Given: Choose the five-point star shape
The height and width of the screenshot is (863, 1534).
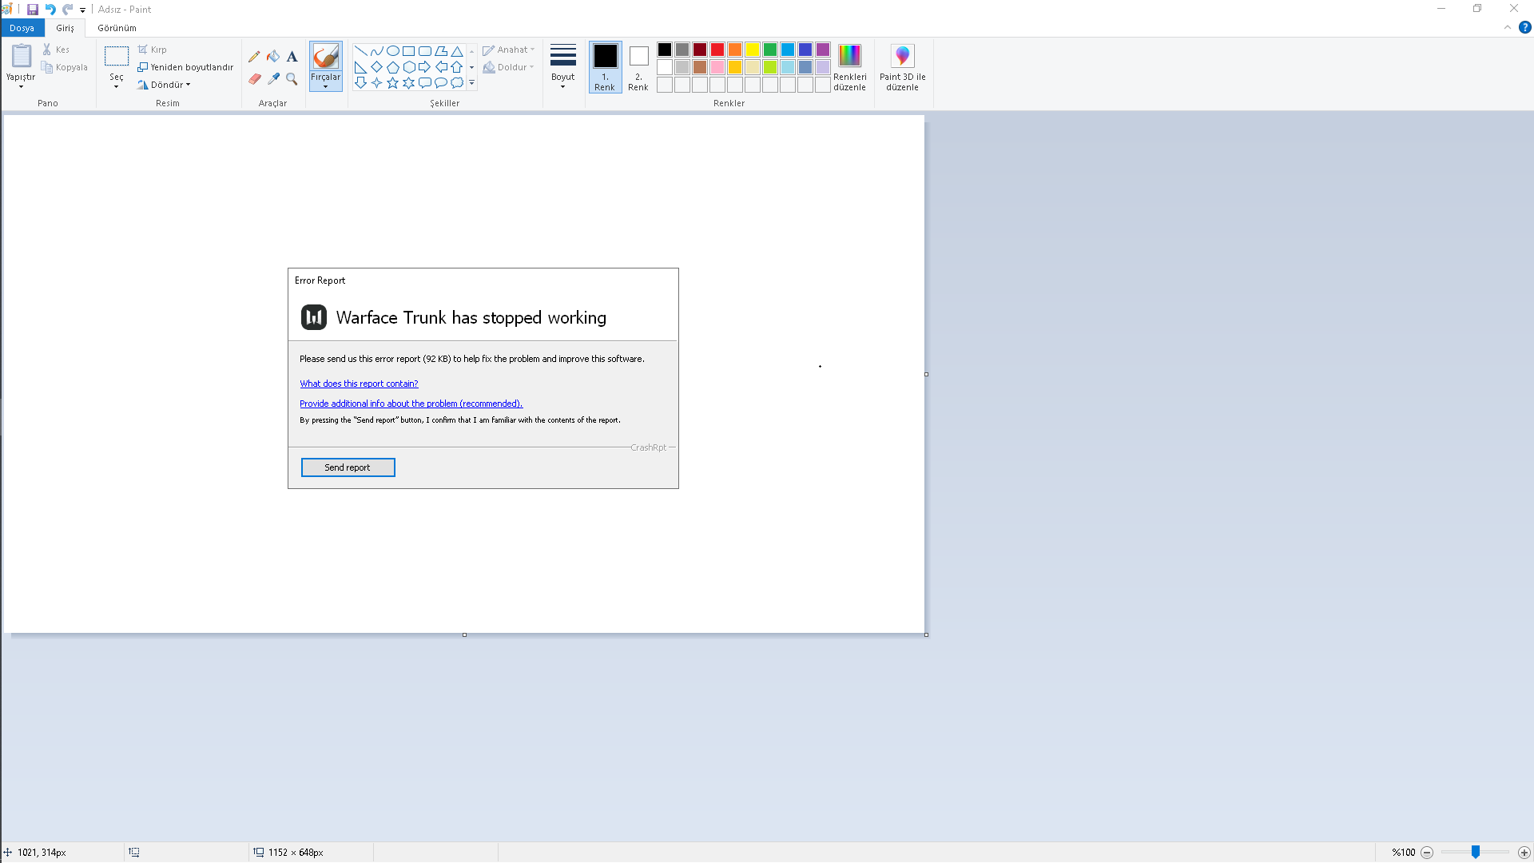Looking at the screenshot, I should coord(392,83).
